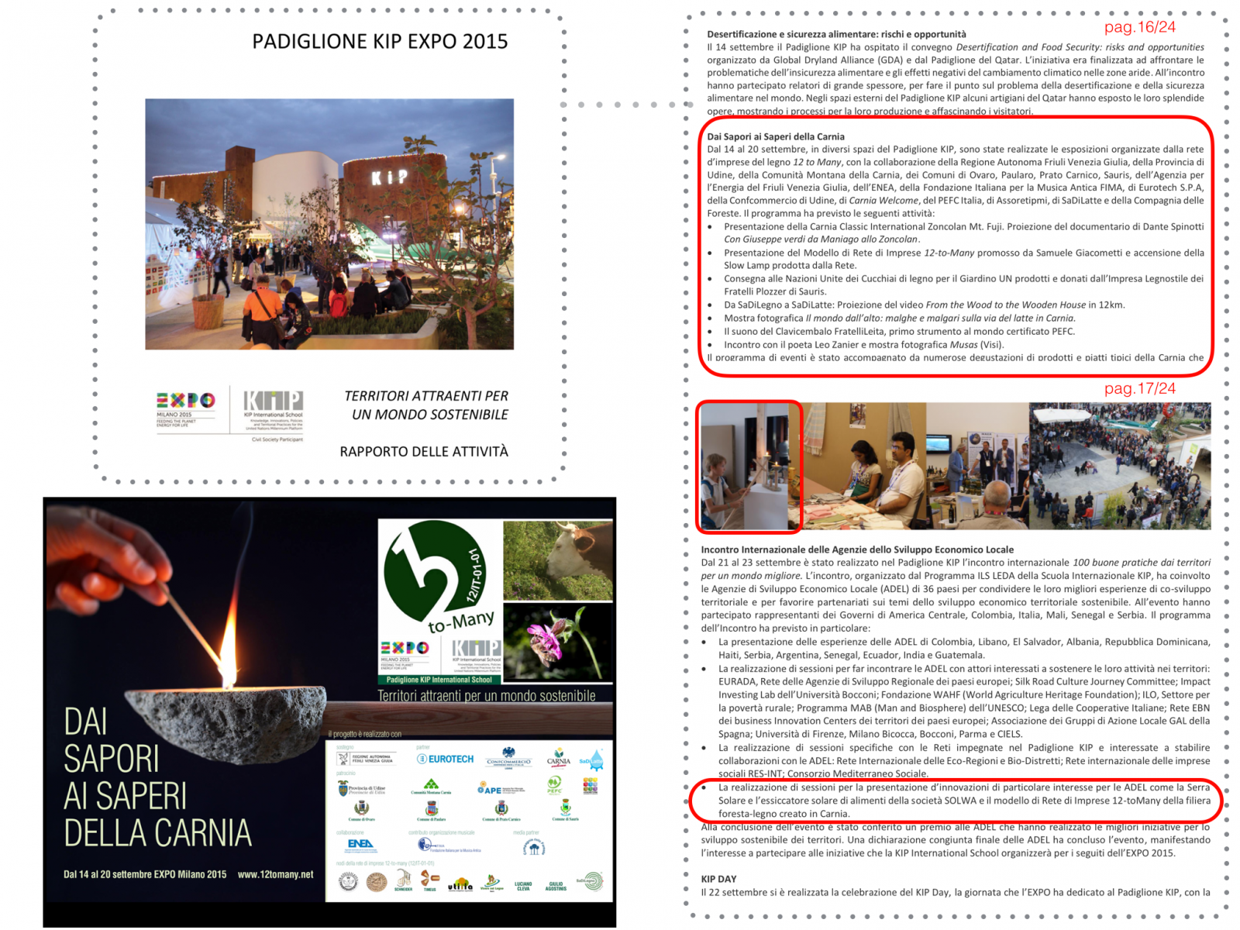Open the photo of group at exhibition stand
Viewport: 1240px width, 930px height.
coord(977,467)
